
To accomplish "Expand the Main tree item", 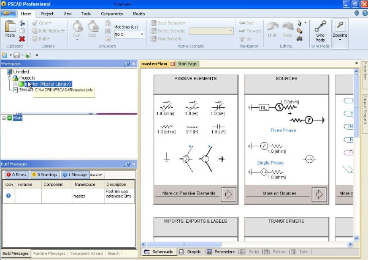I will pyautogui.click(x=4, y=118).
